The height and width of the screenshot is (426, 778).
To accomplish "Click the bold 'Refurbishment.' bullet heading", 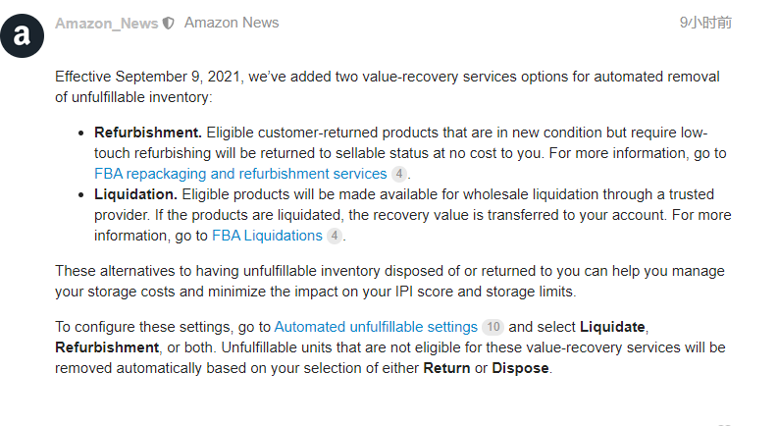I will pyautogui.click(x=148, y=133).
